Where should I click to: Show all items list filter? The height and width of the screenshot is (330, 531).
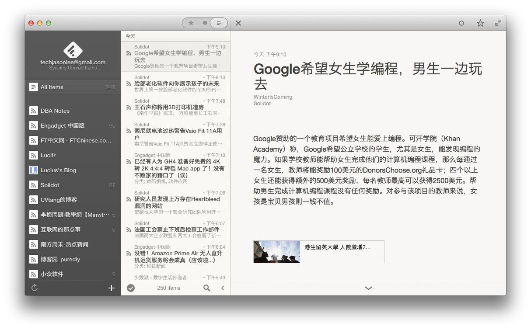coord(219,23)
